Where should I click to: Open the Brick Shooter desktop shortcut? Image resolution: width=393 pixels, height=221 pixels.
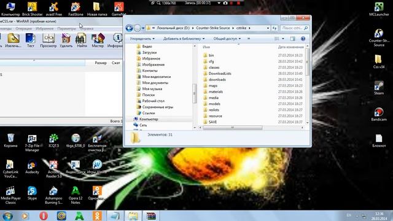[33, 9]
